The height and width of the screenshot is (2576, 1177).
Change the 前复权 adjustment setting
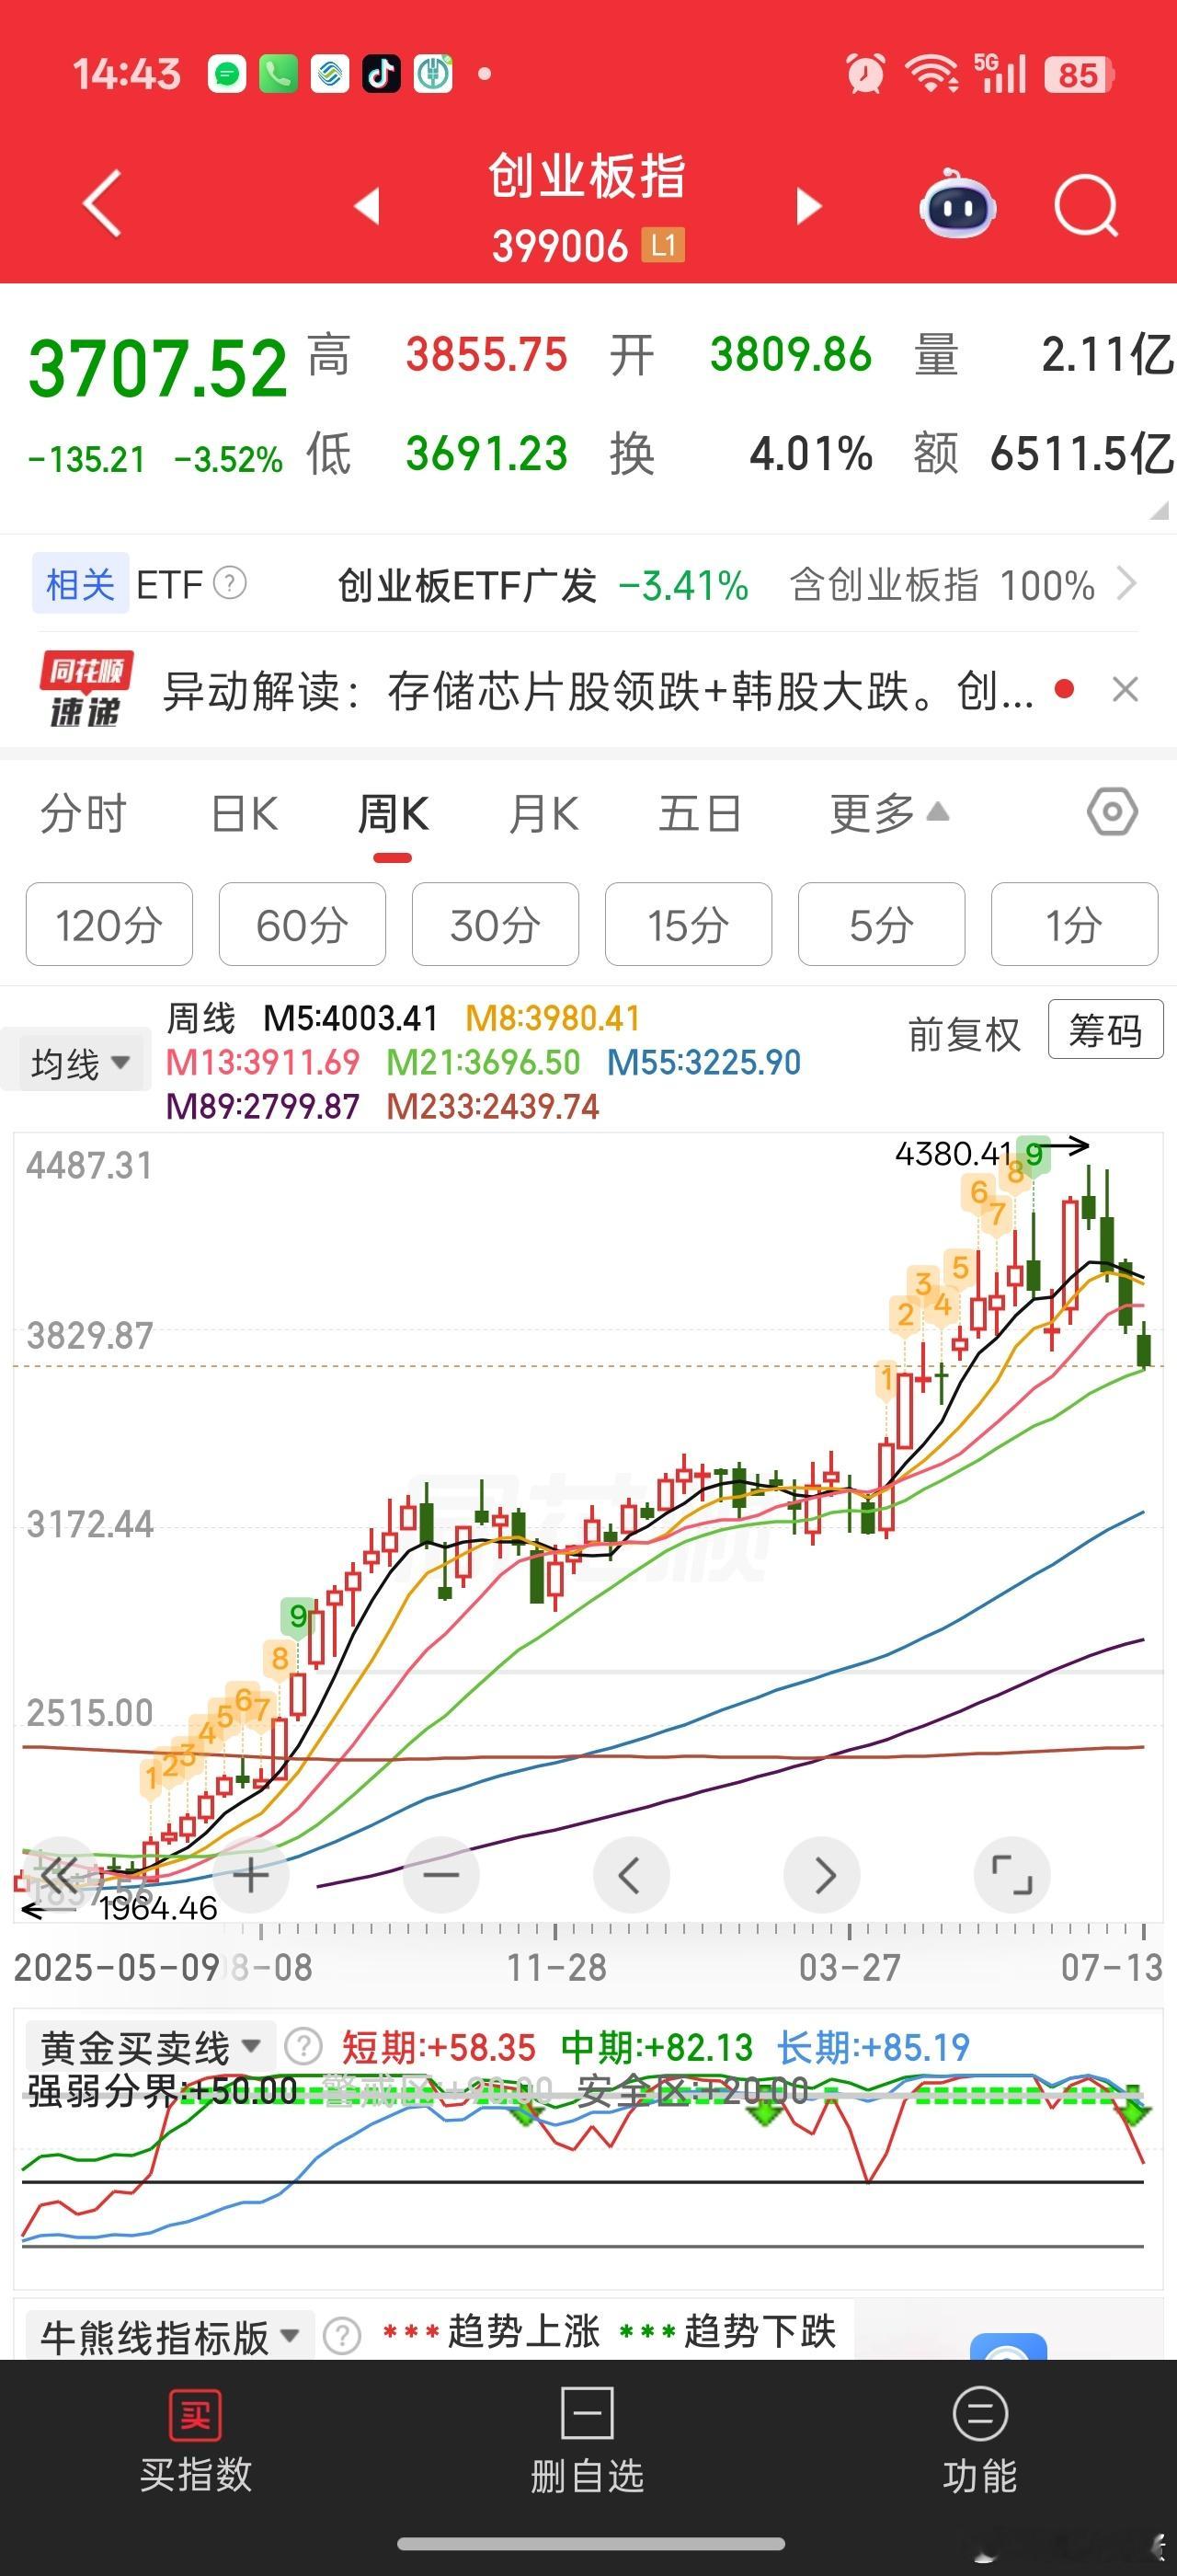pyautogui.click(x=965, y=1033)
